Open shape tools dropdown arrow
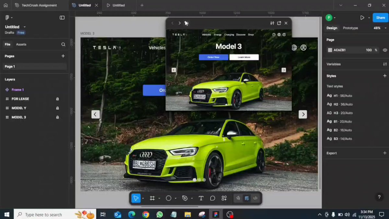 click(x=176, y=199)
